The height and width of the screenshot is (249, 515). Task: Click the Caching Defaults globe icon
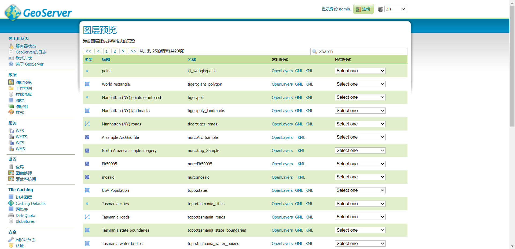tap(11, 203)
